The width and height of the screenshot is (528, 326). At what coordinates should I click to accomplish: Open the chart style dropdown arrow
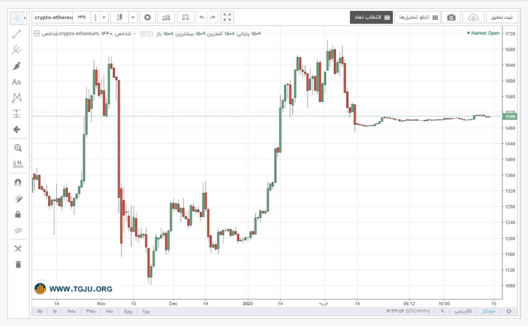[133, 17]
